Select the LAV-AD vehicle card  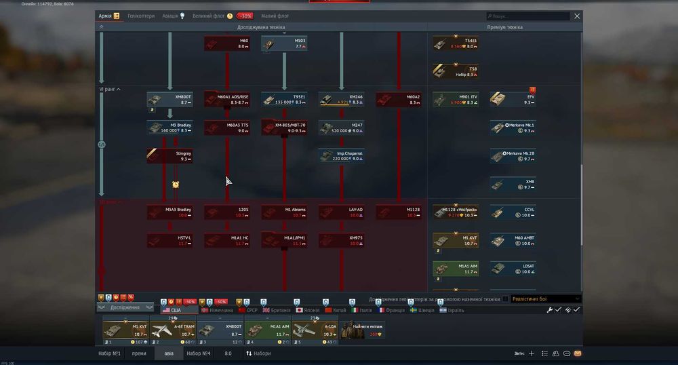(342, 212)
